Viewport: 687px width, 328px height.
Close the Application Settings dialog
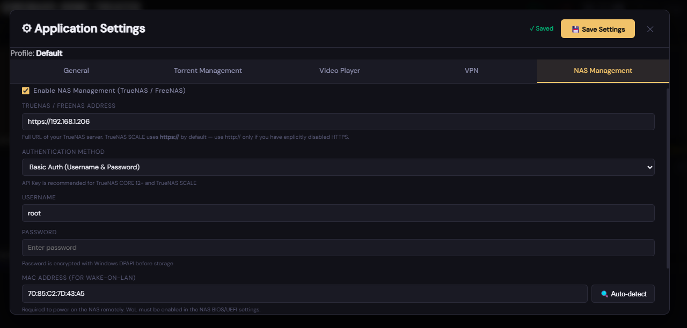(650, 29)
